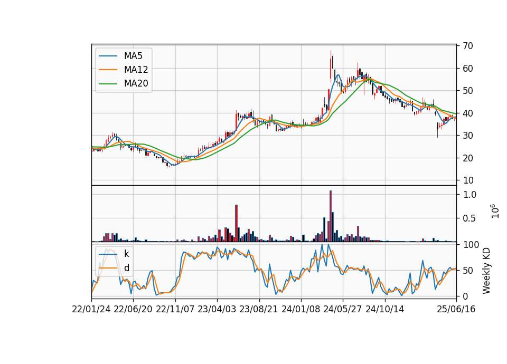Image resolution: width=507 pixels, height=364 pixels.
Task: Click the Weekly KD axis title
Action: tap(486, 271)
